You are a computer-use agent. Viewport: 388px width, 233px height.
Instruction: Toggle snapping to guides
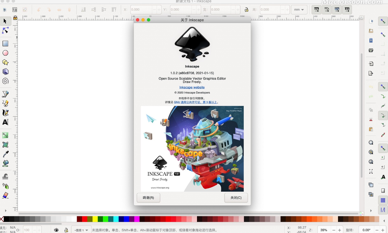[383, 210]
